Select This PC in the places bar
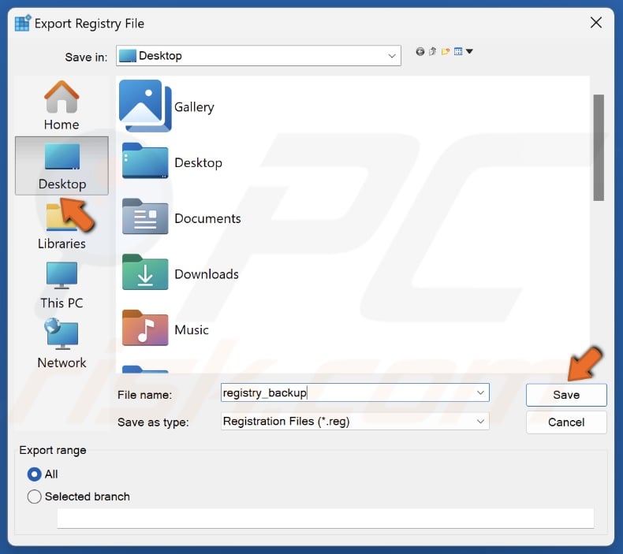The height and width of the screenshot is (554, 623). [x=62, y=286]
